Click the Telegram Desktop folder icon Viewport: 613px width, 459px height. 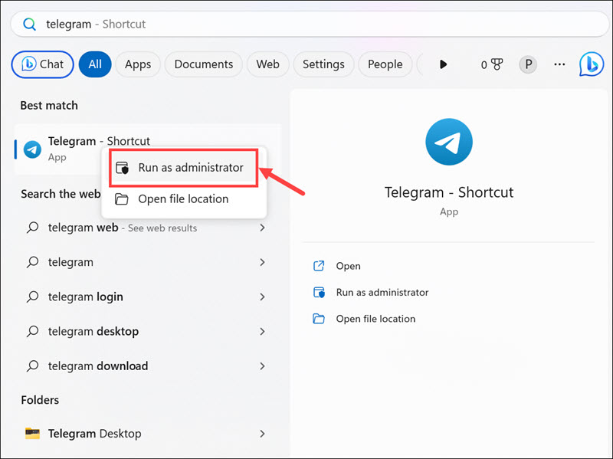coord(32,434)
